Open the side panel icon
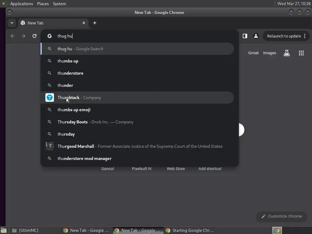The width and height of the screenshot is (312, 234). point(245,36)
